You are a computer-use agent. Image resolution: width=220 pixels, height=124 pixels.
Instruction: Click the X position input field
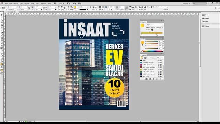coord(12,7)
